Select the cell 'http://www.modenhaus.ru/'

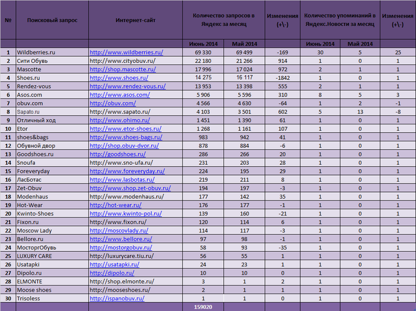(135, 196)
